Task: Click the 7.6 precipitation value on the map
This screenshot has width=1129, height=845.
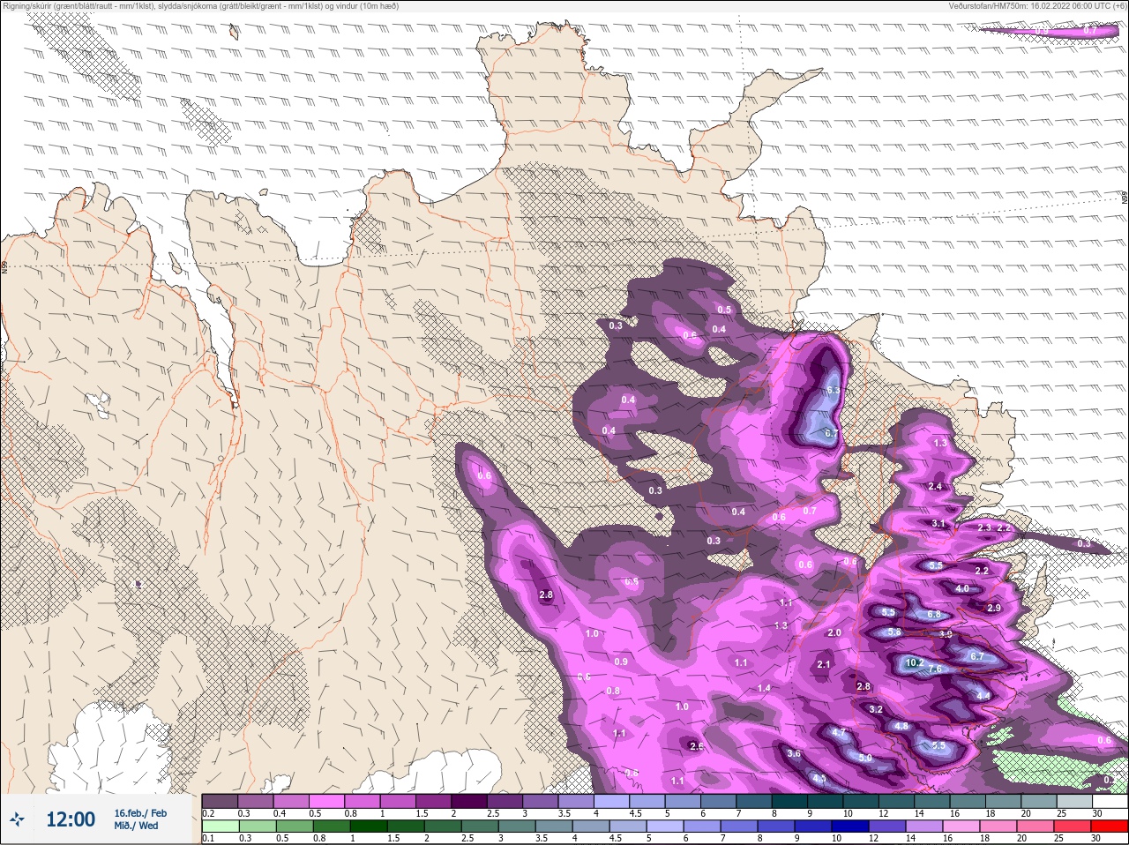Action: point(935,669)
